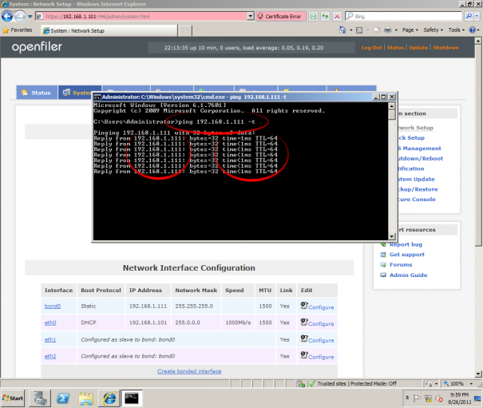This screenshot has height=408, width=483.
Task: Click the Report bug link
Action: point(406,244)
